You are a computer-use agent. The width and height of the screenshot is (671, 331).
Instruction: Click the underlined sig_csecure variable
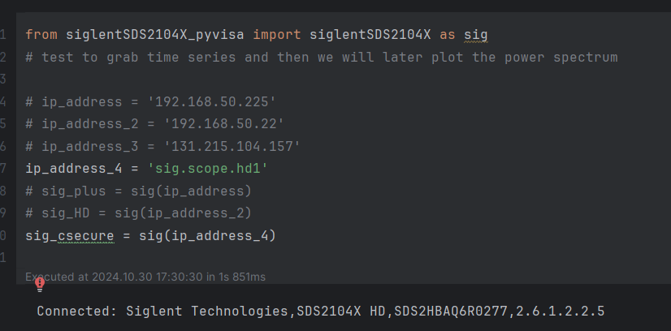pyautogui.click(x=70, y=236)
